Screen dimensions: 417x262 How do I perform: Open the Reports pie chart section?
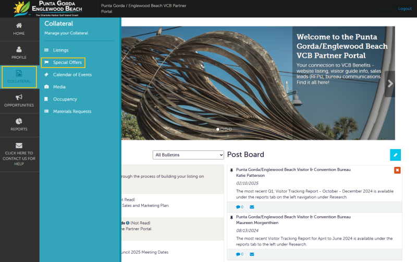(x=19, y=125)
